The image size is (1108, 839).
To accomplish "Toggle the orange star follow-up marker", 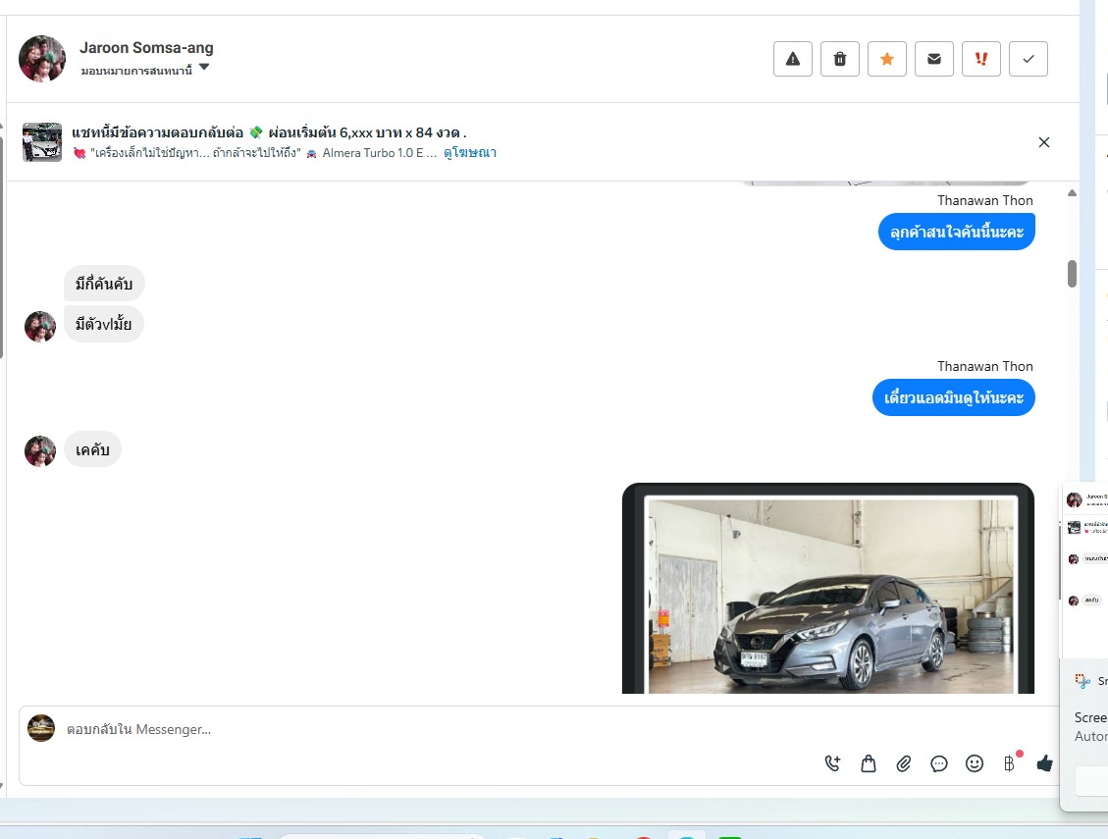I will 887,59.
